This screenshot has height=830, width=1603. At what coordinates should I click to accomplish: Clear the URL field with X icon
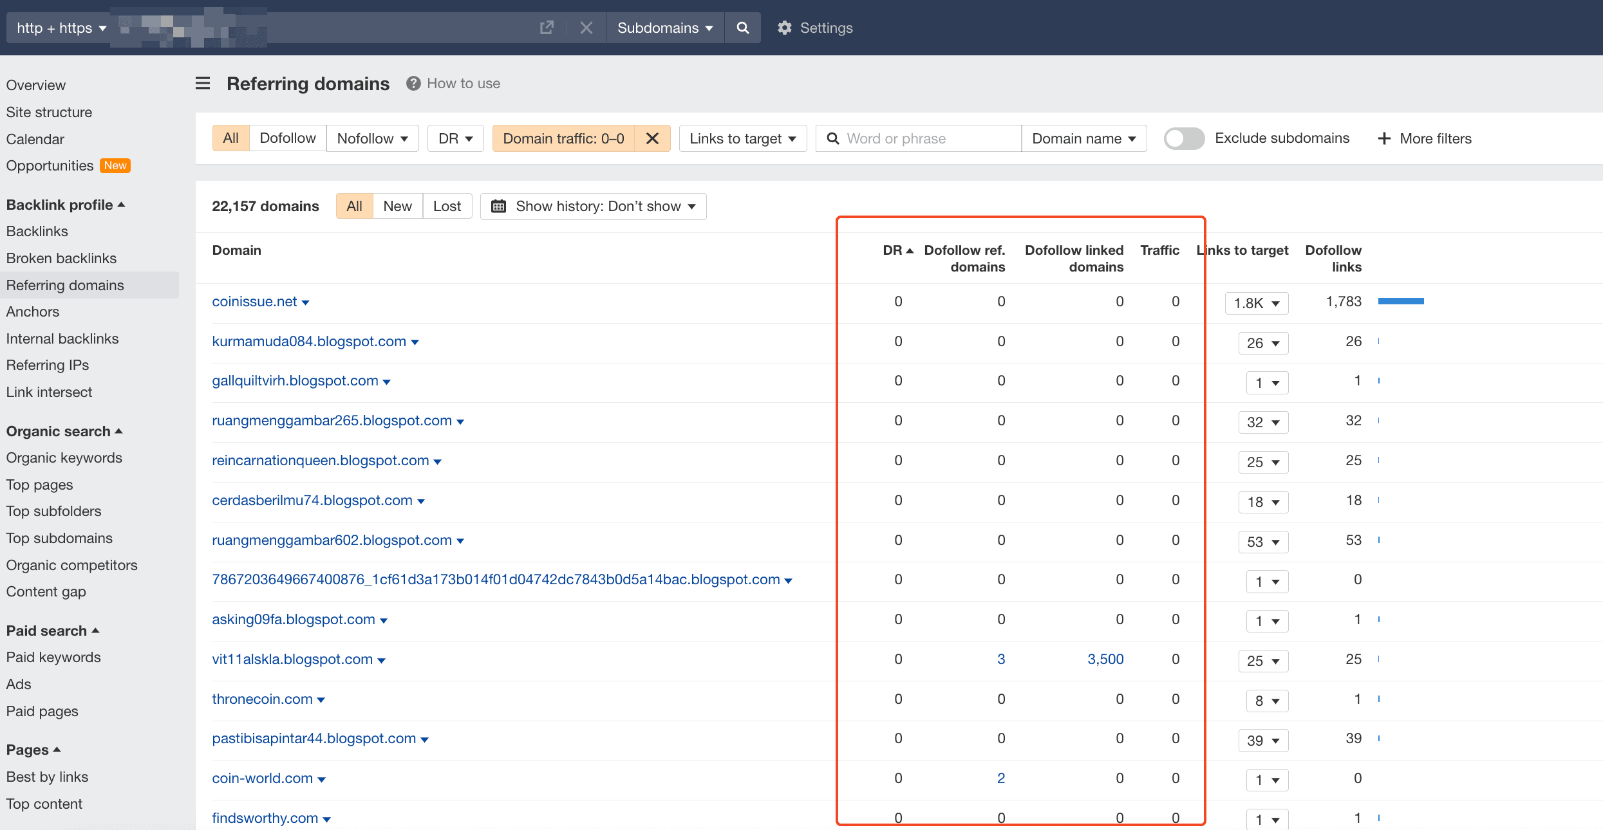[586, 28]
